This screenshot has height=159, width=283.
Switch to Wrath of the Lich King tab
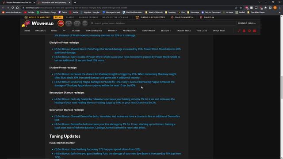click(115, 17)
